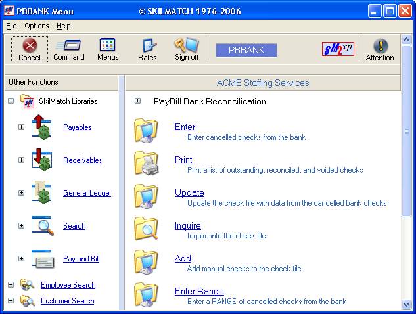Click the folder icon beside Add
Image resolution: width=416 pixels, height=314 pixels.
point(147,262)
